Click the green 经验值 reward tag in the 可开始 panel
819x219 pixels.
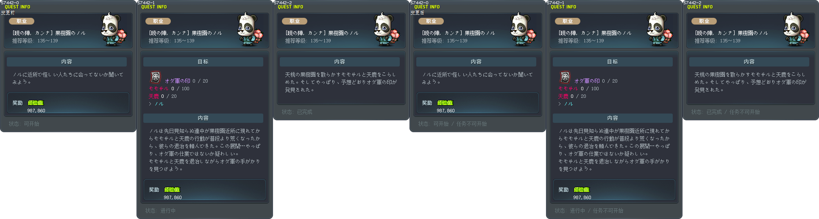(x=36, y=103)
